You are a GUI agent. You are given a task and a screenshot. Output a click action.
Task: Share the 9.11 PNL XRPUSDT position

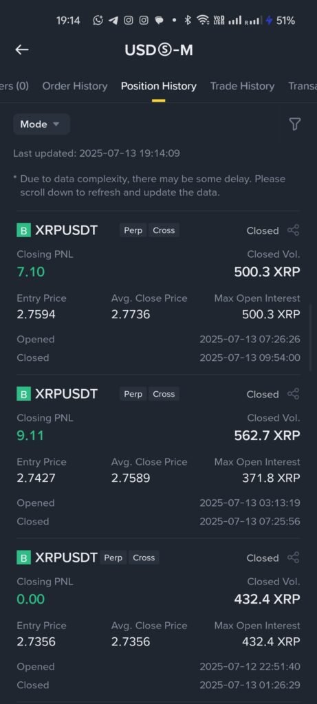pos(293,394)
